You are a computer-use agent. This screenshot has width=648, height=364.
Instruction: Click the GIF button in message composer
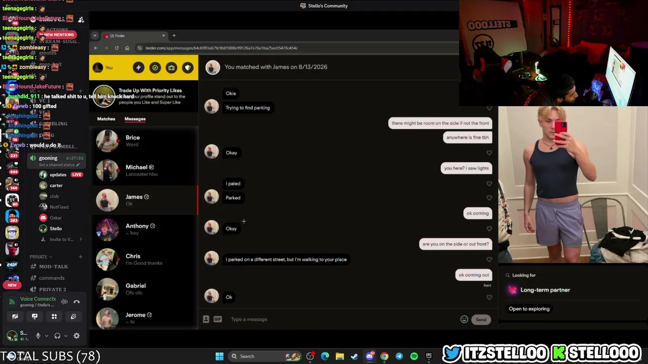click(x=218, y=319)
